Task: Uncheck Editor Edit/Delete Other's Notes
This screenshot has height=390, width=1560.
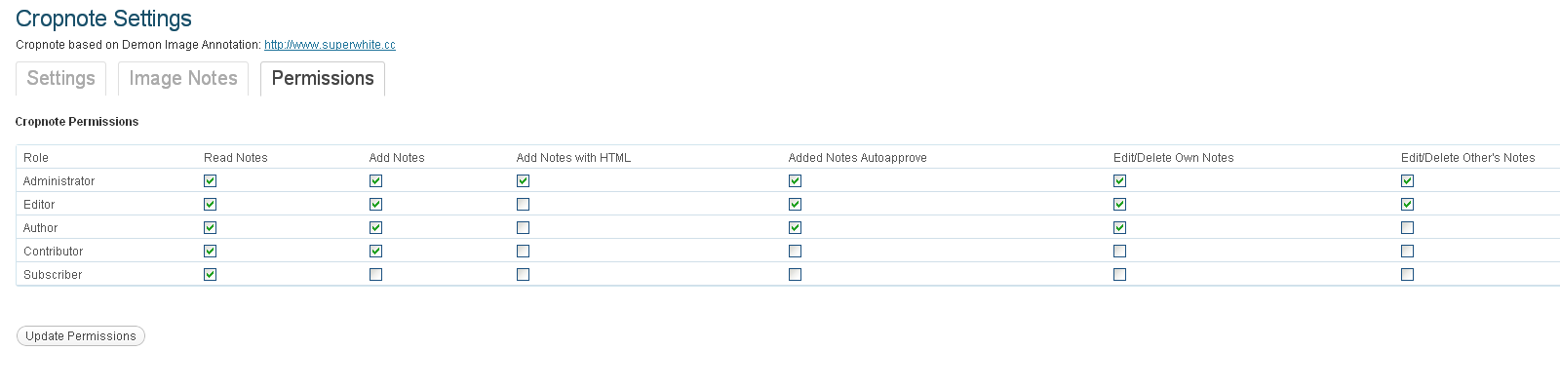Action: pos(1407,204)
